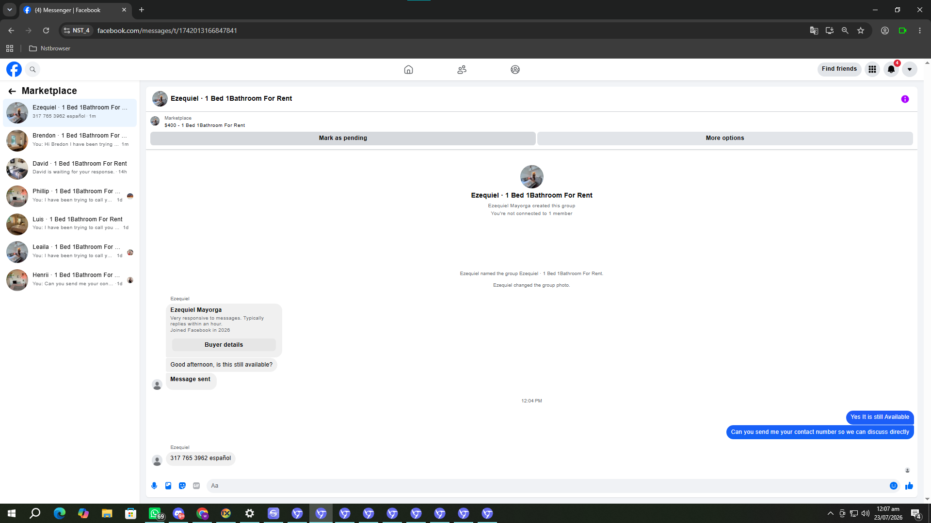
Task: Send a thumbs up like
Action: point(909,486)
